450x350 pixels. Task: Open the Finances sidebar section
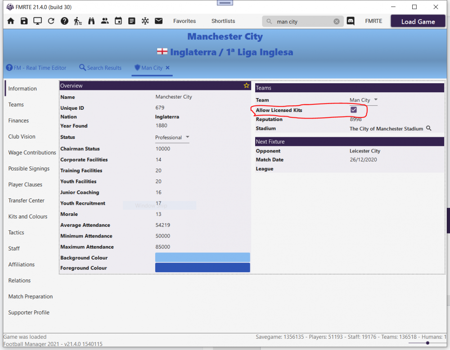click(x=18, y=121)
